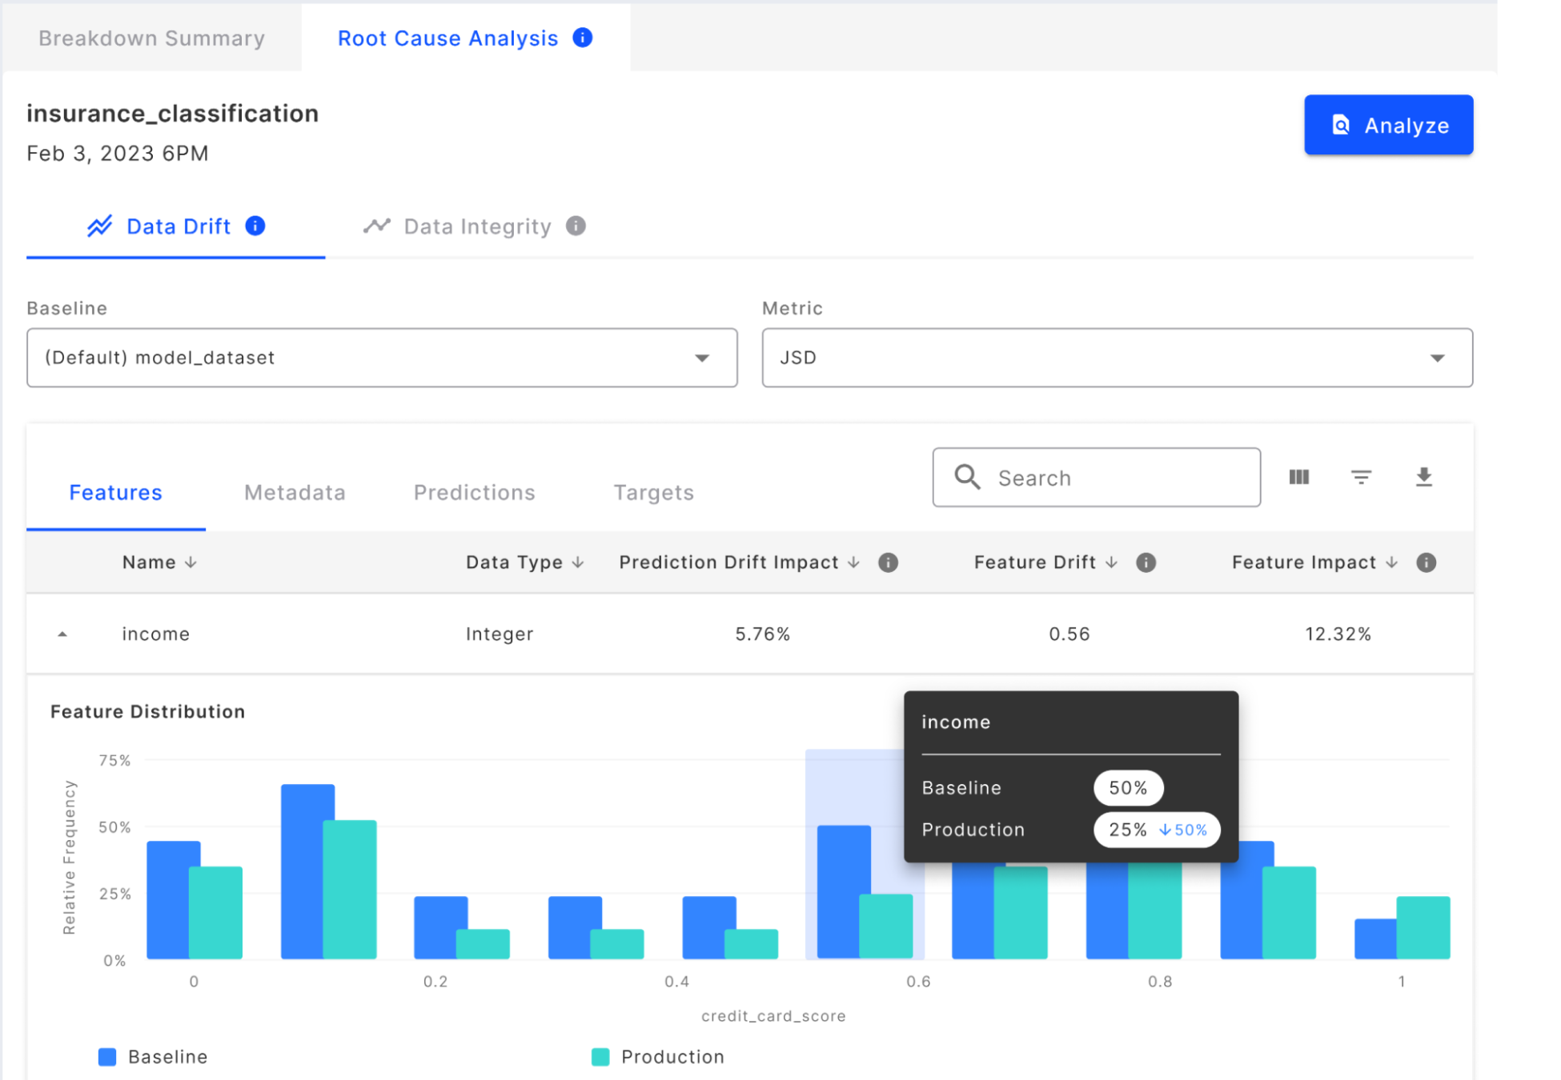Sort by the Name column
The image size is (1561, 1080).
pyautogui.click(x=159, y=562)
